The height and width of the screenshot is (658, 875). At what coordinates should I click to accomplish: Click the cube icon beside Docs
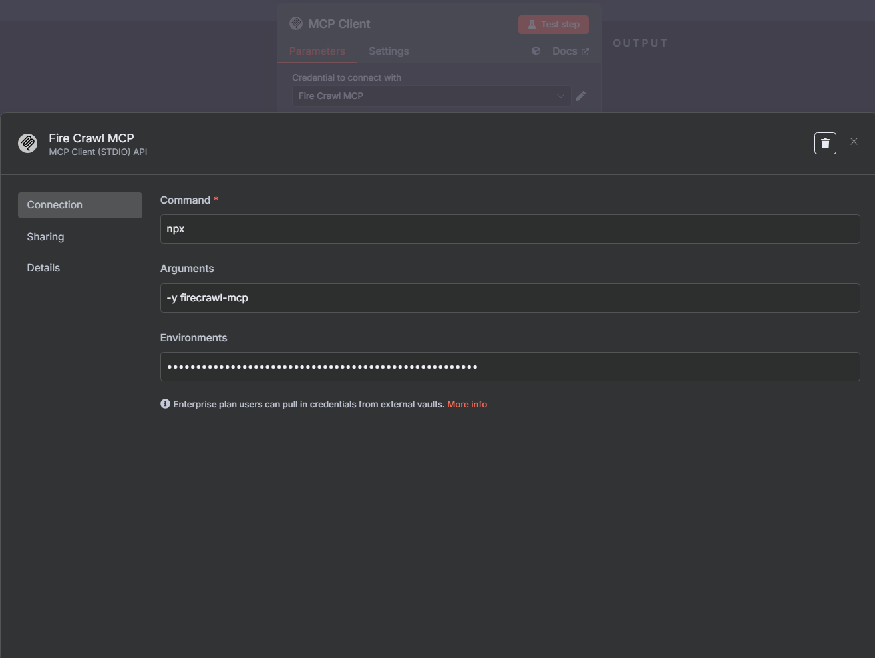(x=536, y=51)
